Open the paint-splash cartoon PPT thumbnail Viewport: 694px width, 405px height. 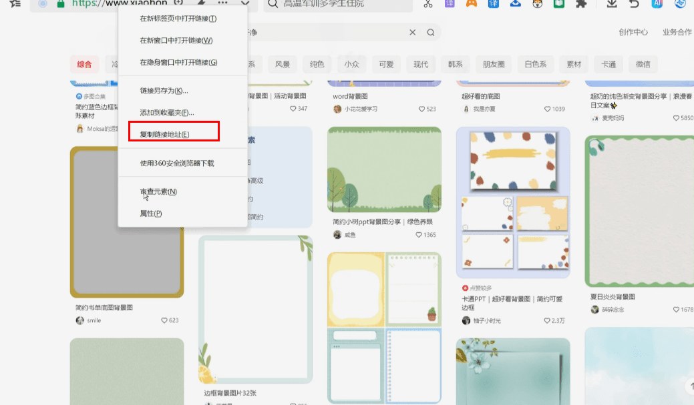point(513,203)
